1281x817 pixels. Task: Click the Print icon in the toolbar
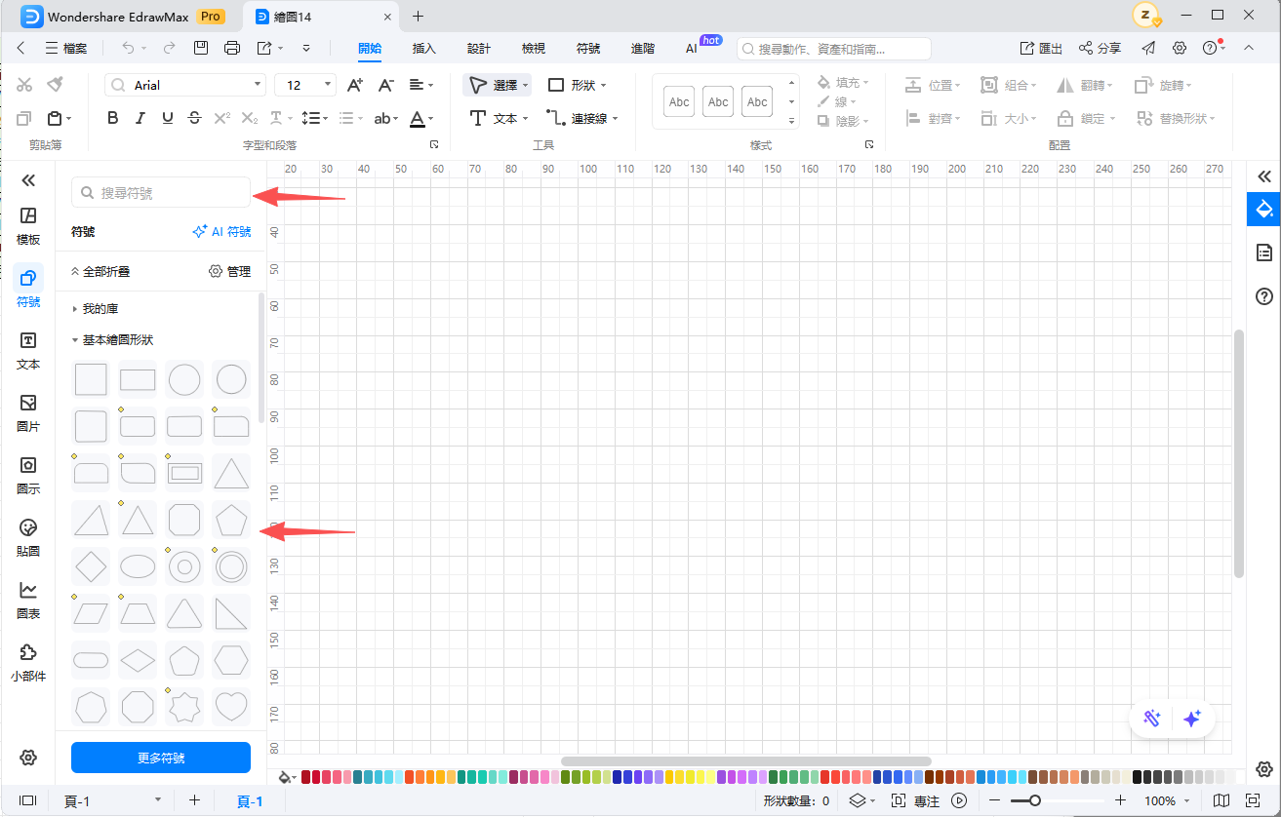[232, 48]
